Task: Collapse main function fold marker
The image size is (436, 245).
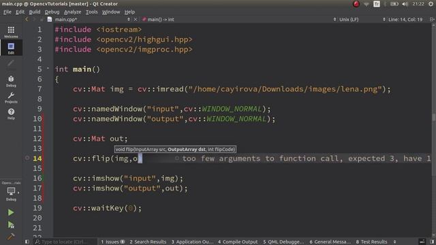Action: [x=48, y=68]
